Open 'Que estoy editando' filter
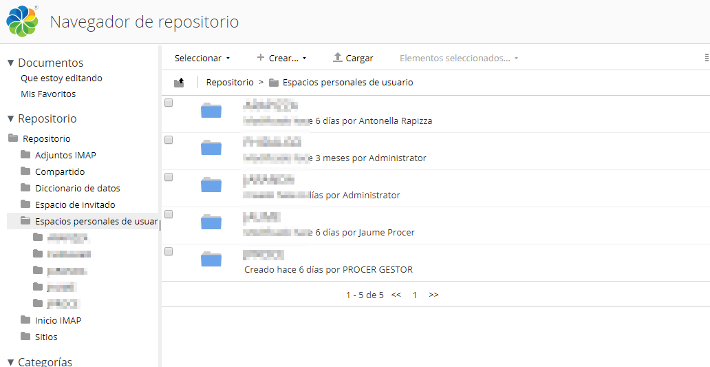 click(x=62, y=78)
